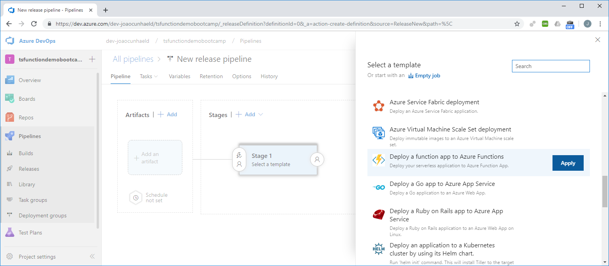Open the Variables tab

[180, 76]
